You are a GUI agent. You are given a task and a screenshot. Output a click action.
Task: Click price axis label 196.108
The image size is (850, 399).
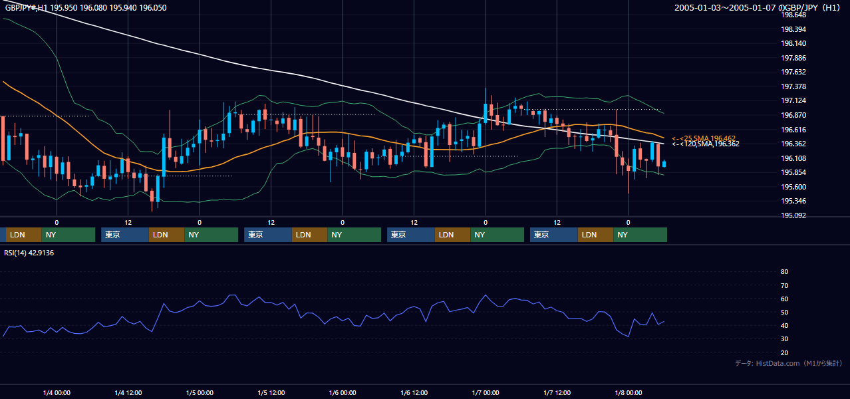(794, 158)
